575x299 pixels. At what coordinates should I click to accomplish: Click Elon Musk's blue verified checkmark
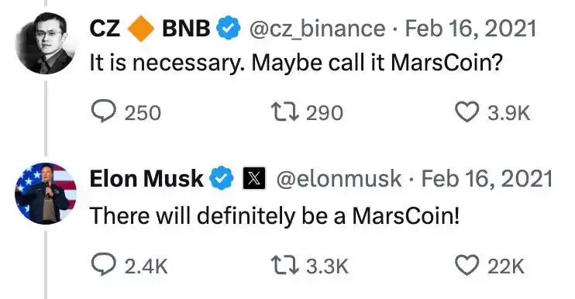pyautogui.click(x=221, y=178)
